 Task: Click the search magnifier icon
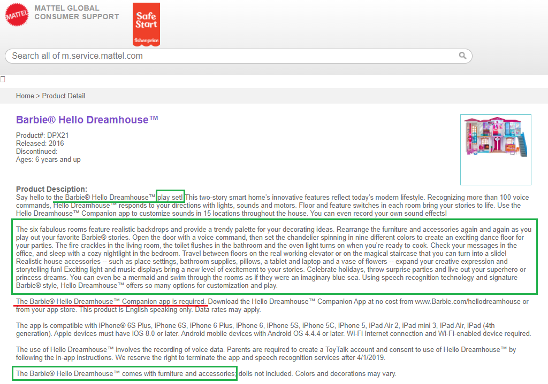pyautogui.click(x=462, y=56)
